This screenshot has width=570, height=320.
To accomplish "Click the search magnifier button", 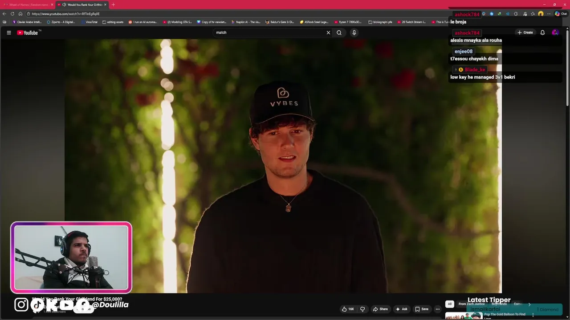I will tap(339, 32).
